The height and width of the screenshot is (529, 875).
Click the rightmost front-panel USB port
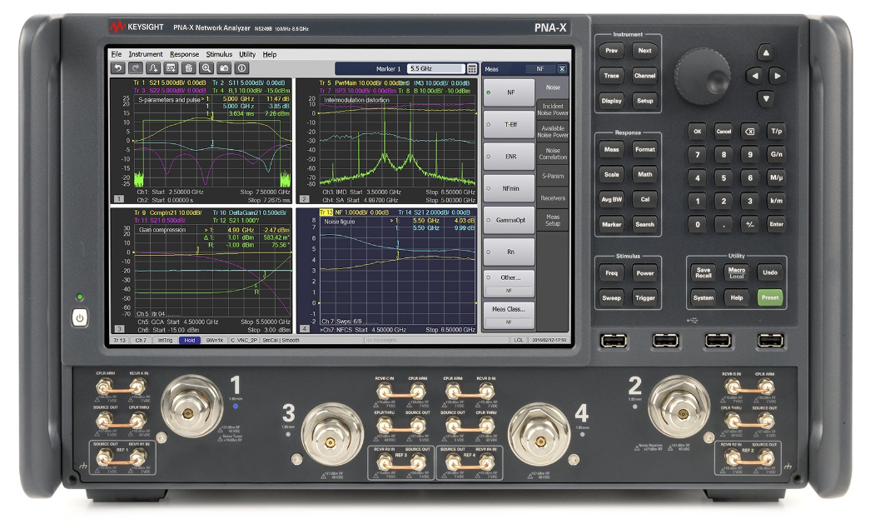tap(770, 340)
